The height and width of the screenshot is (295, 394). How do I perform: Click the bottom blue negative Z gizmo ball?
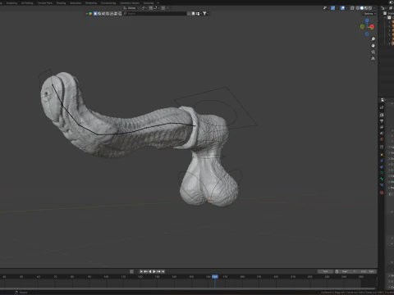click(367, 34)
